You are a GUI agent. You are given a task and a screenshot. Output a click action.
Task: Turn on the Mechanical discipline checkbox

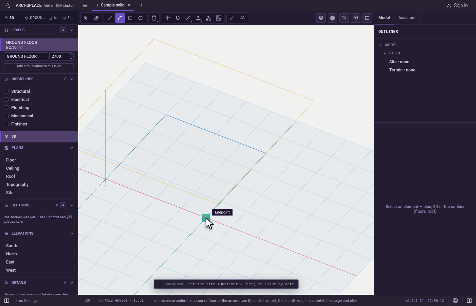(6, 116)
